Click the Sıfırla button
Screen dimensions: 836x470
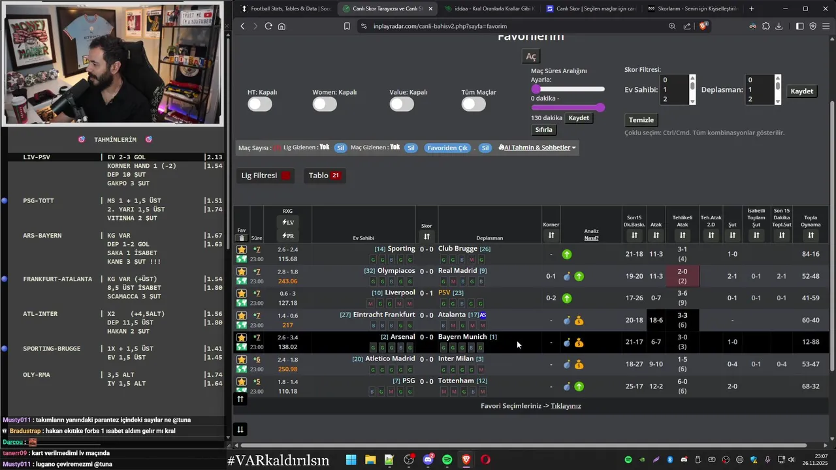[543, 129]
